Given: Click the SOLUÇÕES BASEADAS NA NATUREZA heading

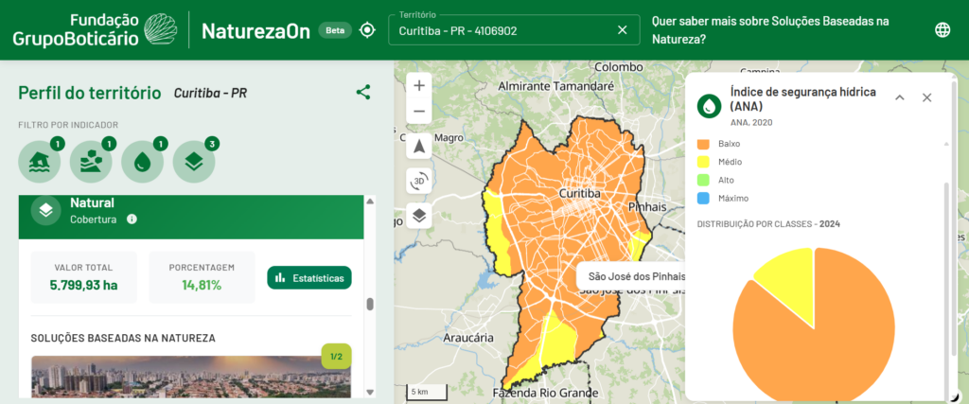Looking at the screenshot, I should pos(123,339).
